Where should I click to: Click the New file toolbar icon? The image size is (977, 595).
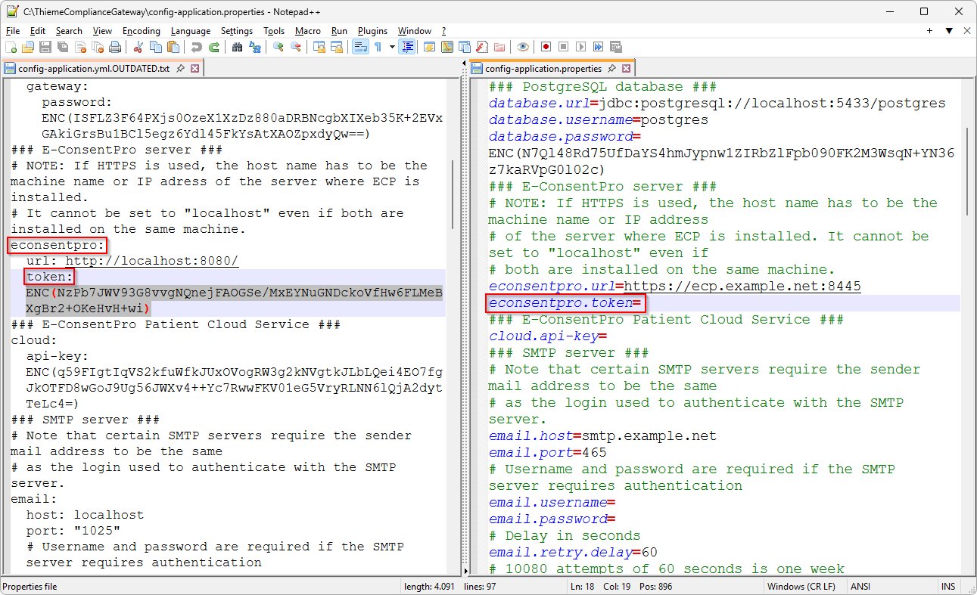point(11,47)
